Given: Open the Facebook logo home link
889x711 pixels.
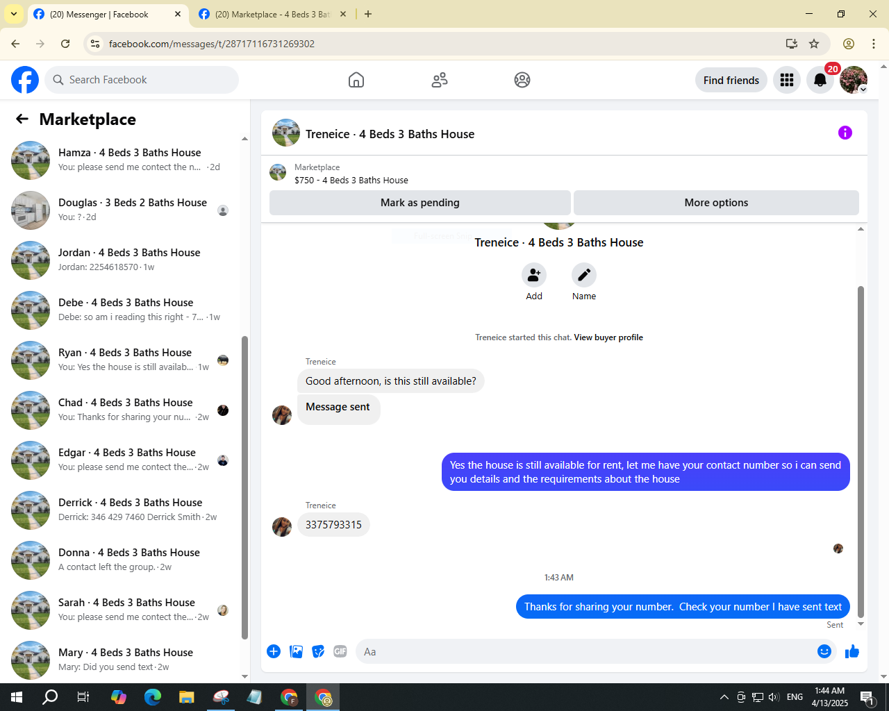Looking at the screenshot, I should (x=25, y=80).
